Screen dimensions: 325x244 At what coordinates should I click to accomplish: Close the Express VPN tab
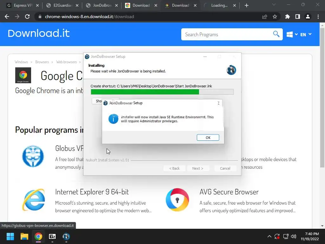(x=37, y=5)
